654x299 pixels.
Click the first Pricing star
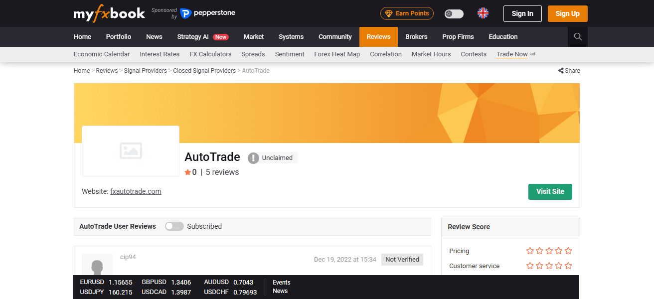(x=530, y=251)
